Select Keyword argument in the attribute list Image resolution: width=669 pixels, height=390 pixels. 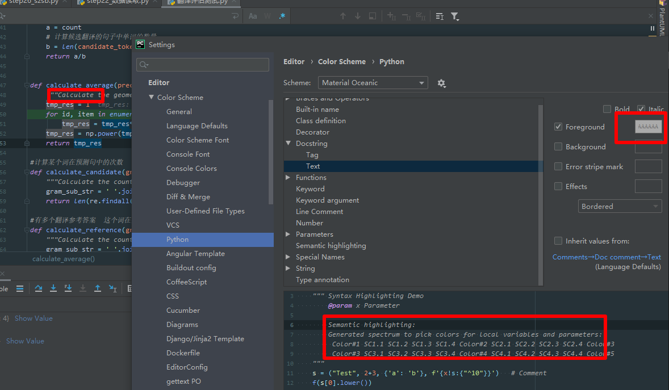327,200
